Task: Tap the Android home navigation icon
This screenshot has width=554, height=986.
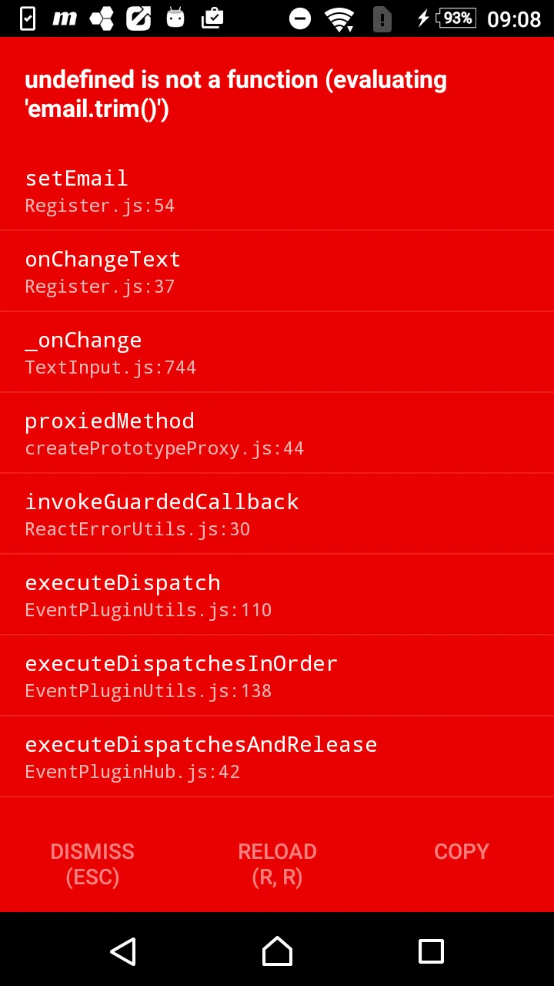Action: 277,951
